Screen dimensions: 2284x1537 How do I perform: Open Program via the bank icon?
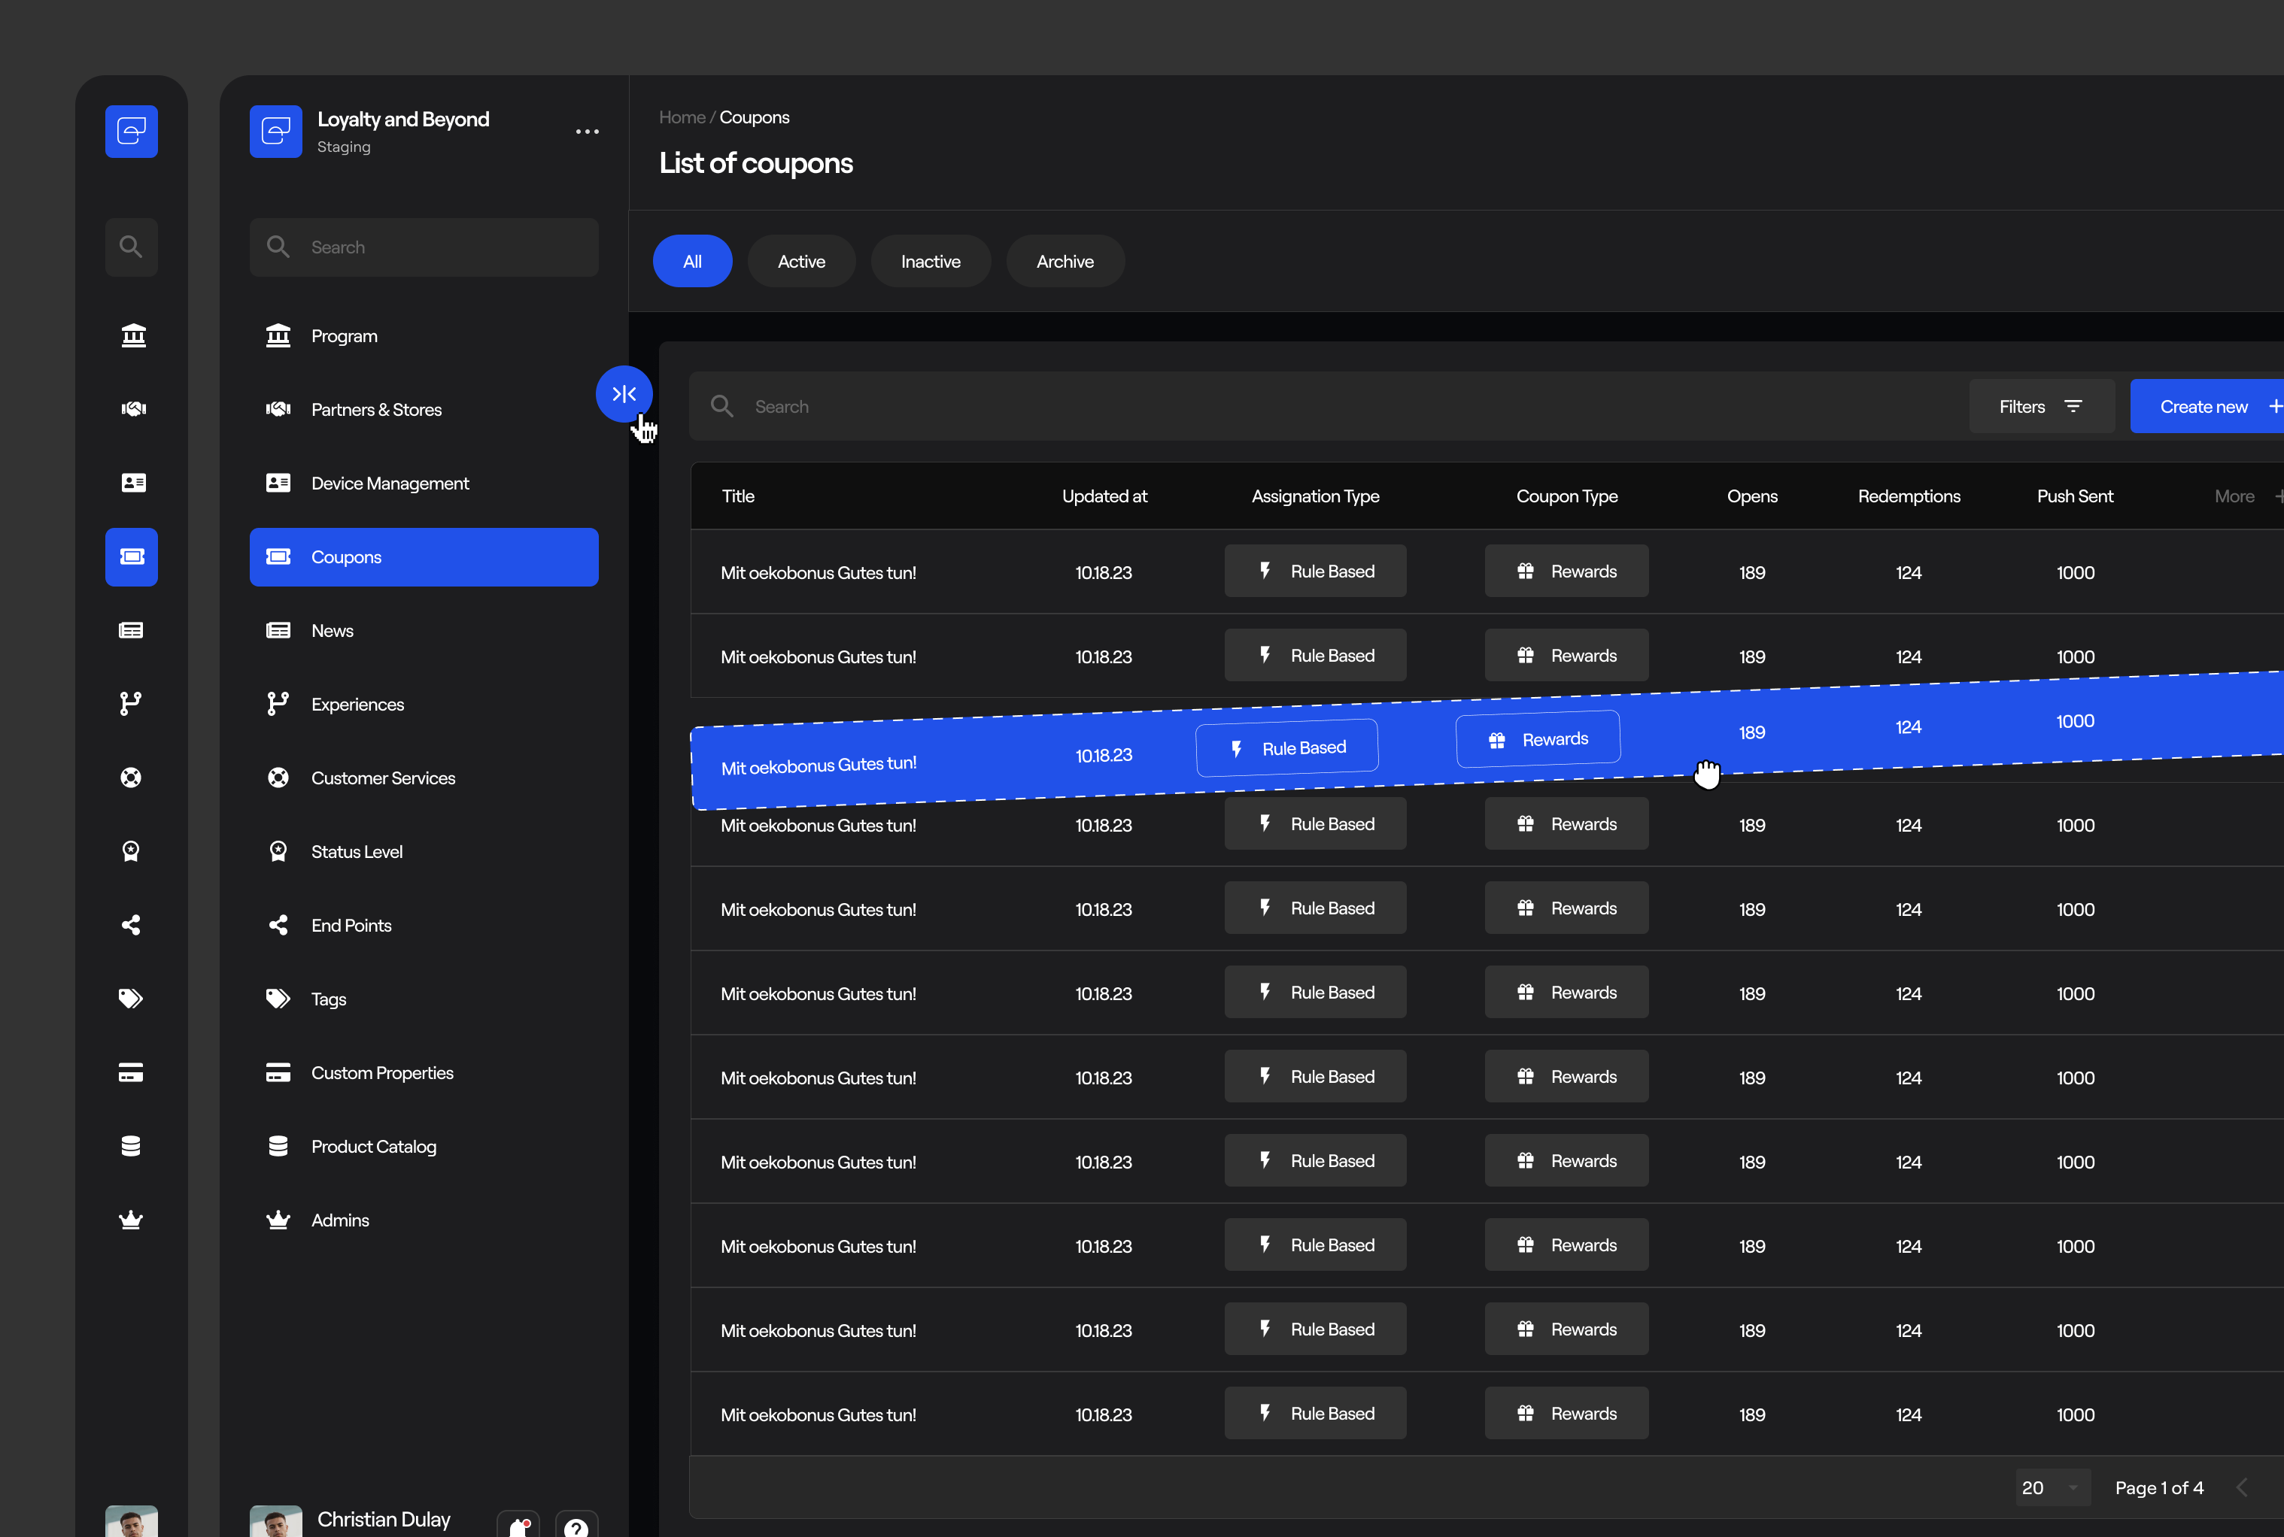(278, 335)
